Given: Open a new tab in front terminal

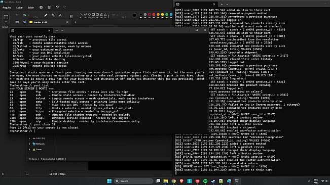Looking at the screenshot, I should coord(57,31).
